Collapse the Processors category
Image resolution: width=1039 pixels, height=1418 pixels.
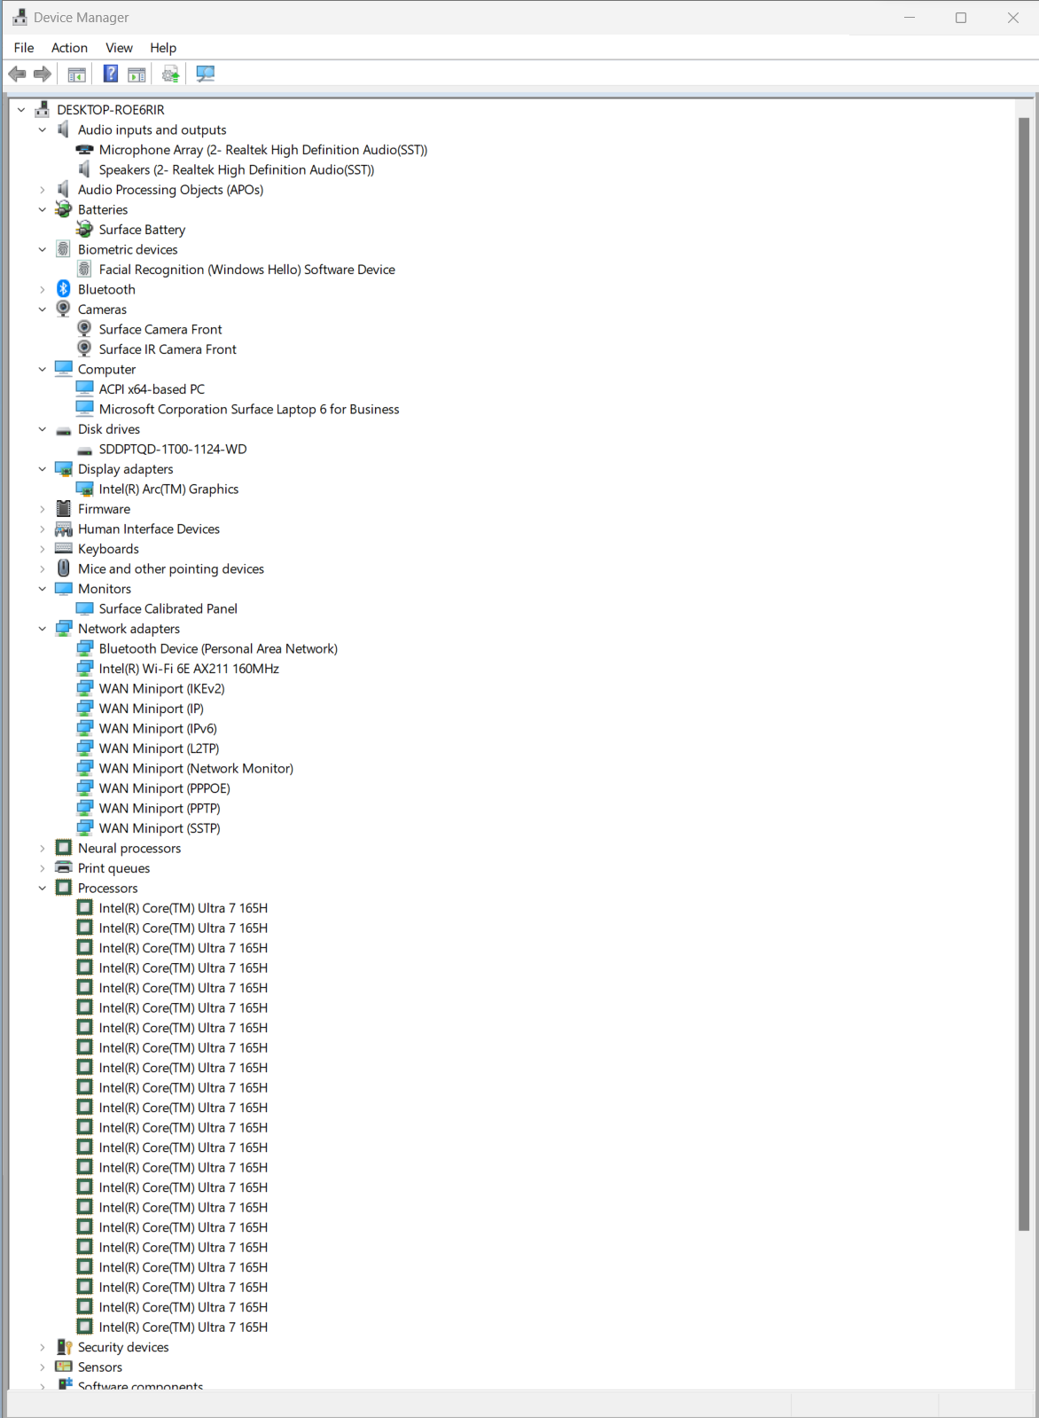coord(42,888)
